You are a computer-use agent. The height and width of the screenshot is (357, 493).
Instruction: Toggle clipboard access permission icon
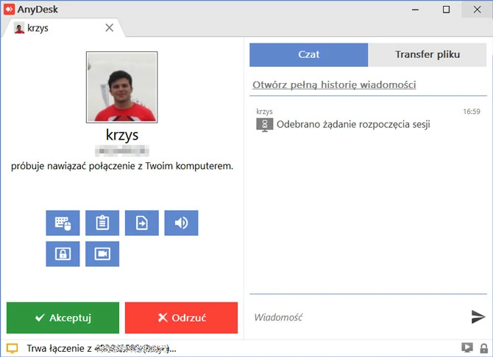(x=102, y=223)
